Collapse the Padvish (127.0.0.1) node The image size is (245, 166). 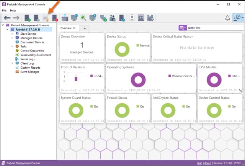7,29
